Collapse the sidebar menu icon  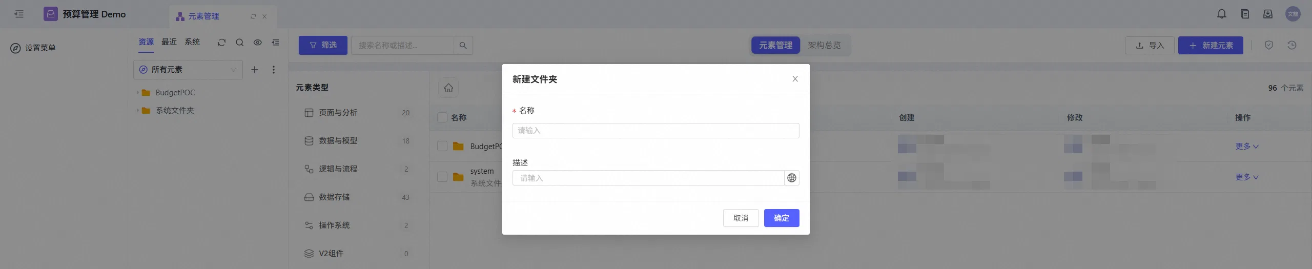point(19,14)
